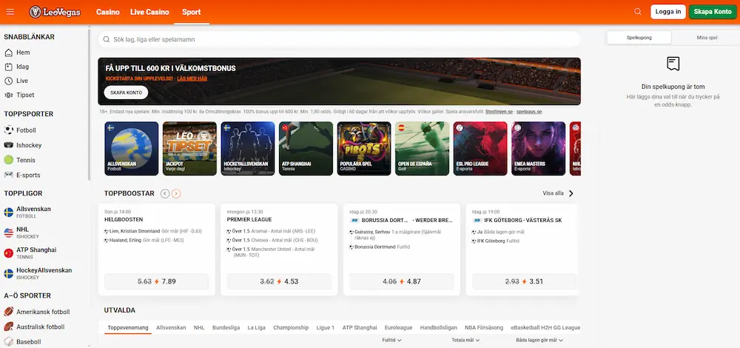
Task: Select the Championship tab
Action: [291, 327]
